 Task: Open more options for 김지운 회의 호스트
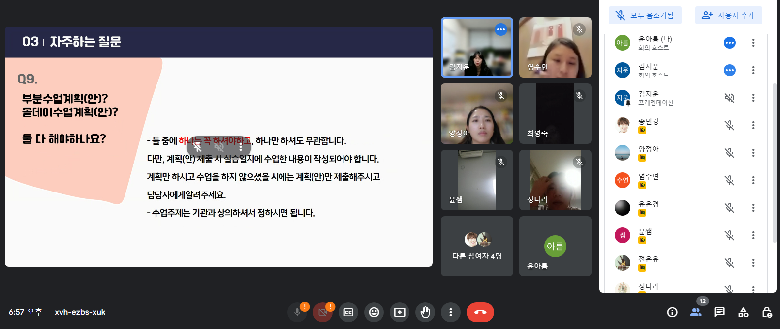pos(753,70)
